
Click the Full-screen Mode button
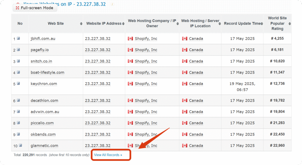pyautogui.click(x=35, y=8)
